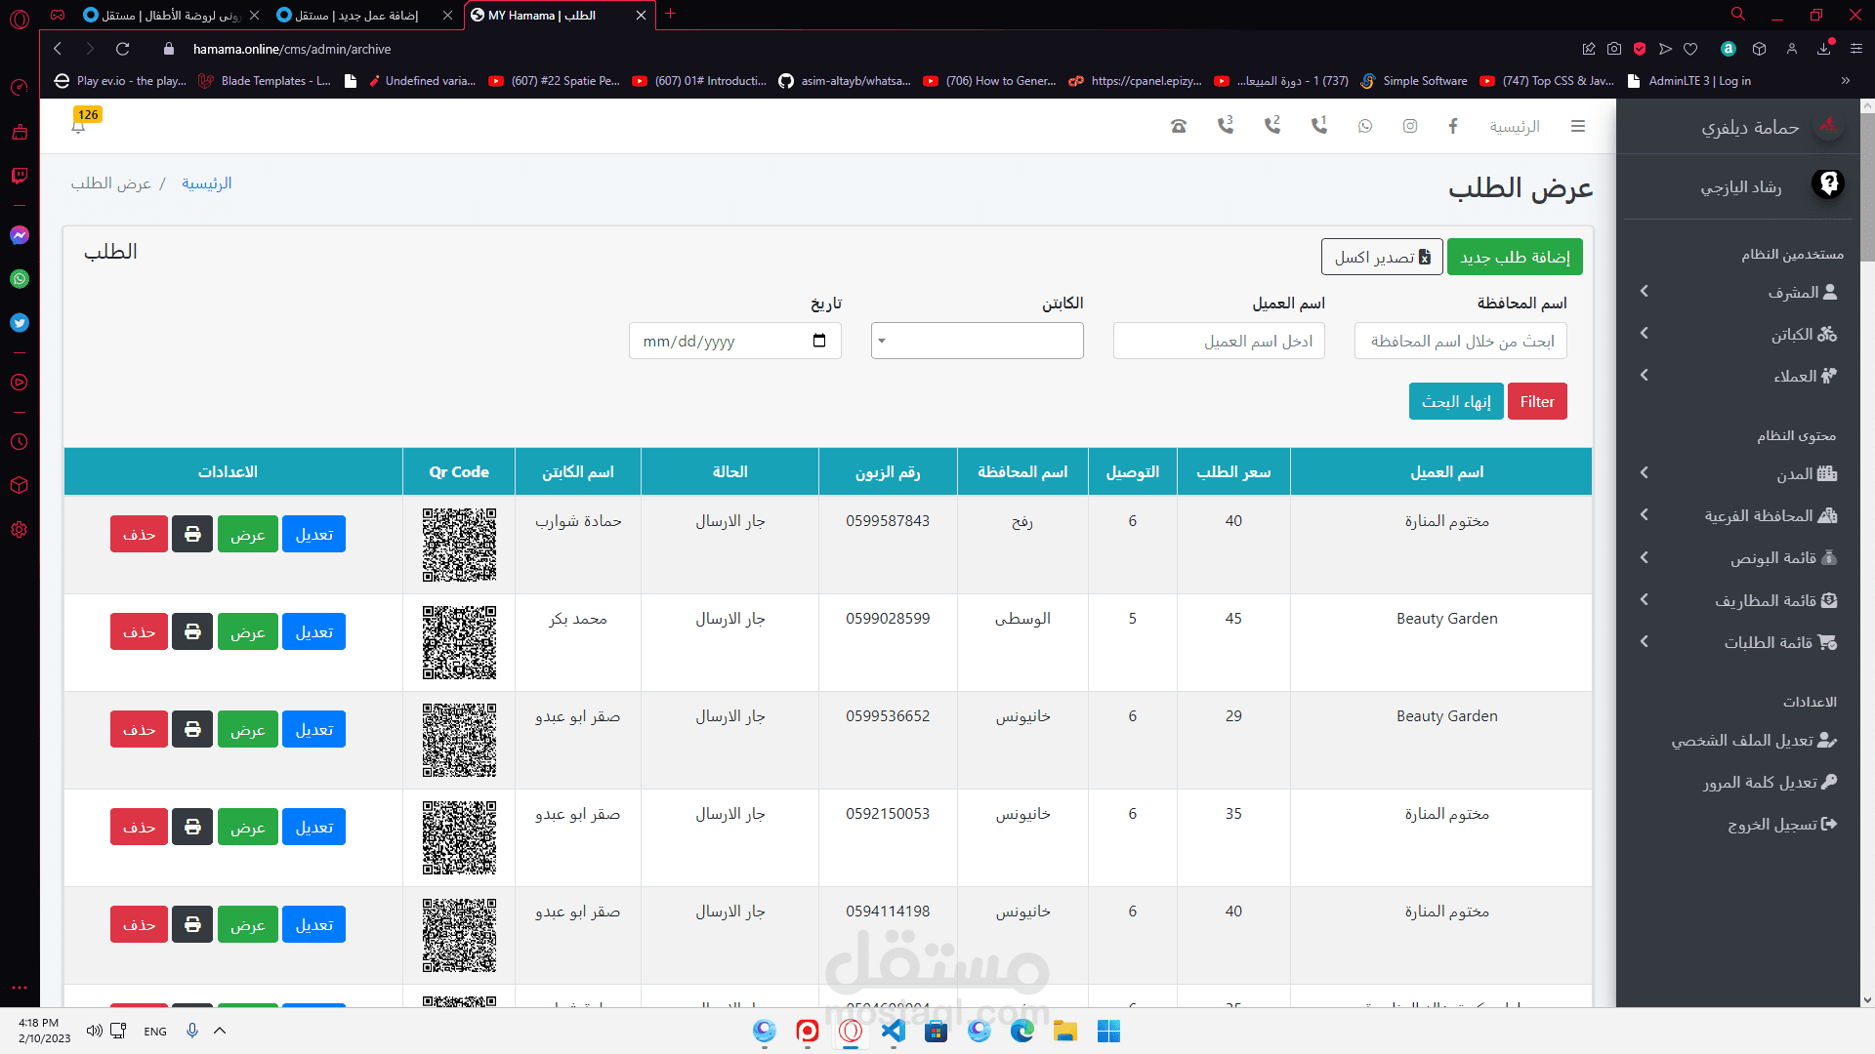This screenshot has width=1875, height=1054.
Task: Click the Facebook icon in navbar
Action: click(1453, 126)
